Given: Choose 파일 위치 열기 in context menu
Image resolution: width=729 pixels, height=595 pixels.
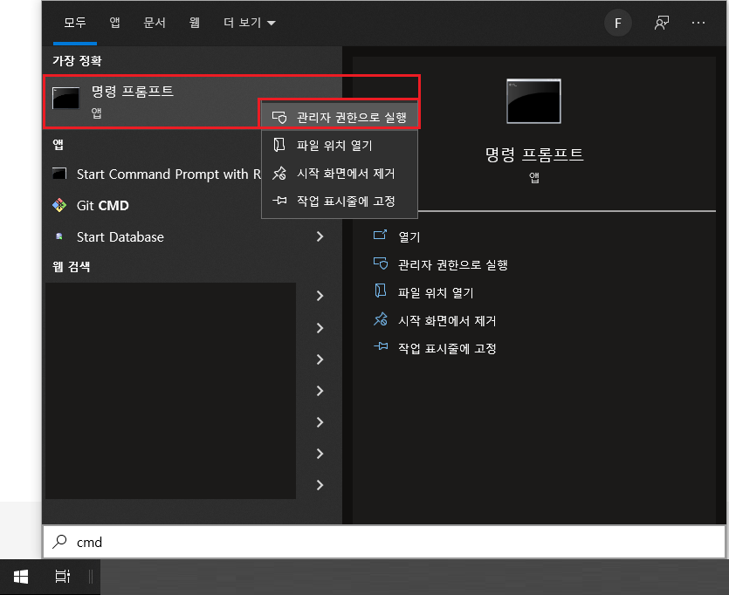Looking at the screenshot, I should click(x=340, y=146).
